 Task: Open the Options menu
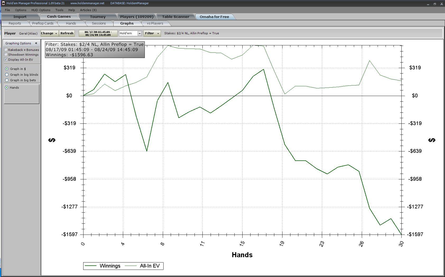pyautogui.click(x=21, y=10)
